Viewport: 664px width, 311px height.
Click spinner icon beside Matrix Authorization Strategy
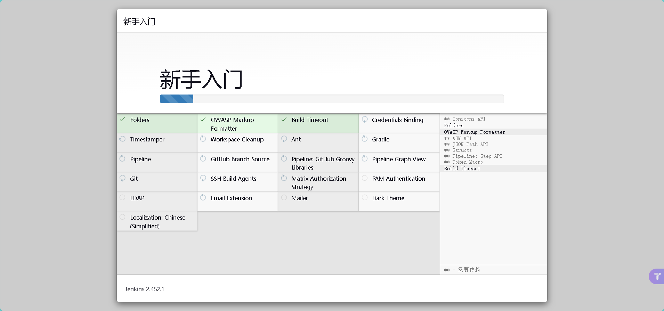click(284, 178)
